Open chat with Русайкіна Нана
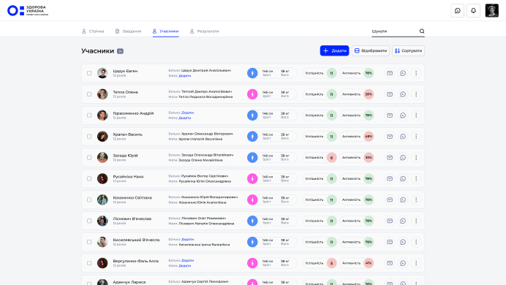 click(x=403, y=178)
